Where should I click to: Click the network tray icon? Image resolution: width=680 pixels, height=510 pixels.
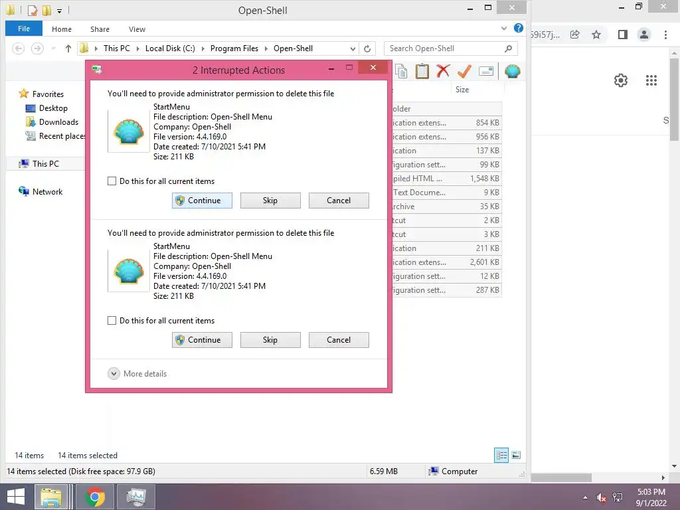click(618, 497)
